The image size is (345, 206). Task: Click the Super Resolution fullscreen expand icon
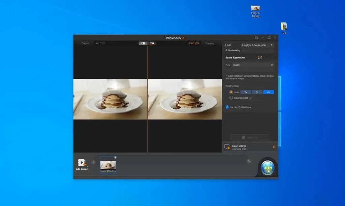tap(260, 57)
